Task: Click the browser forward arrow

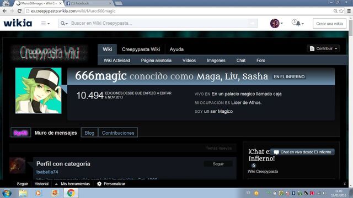Action: tap(12, 11)
